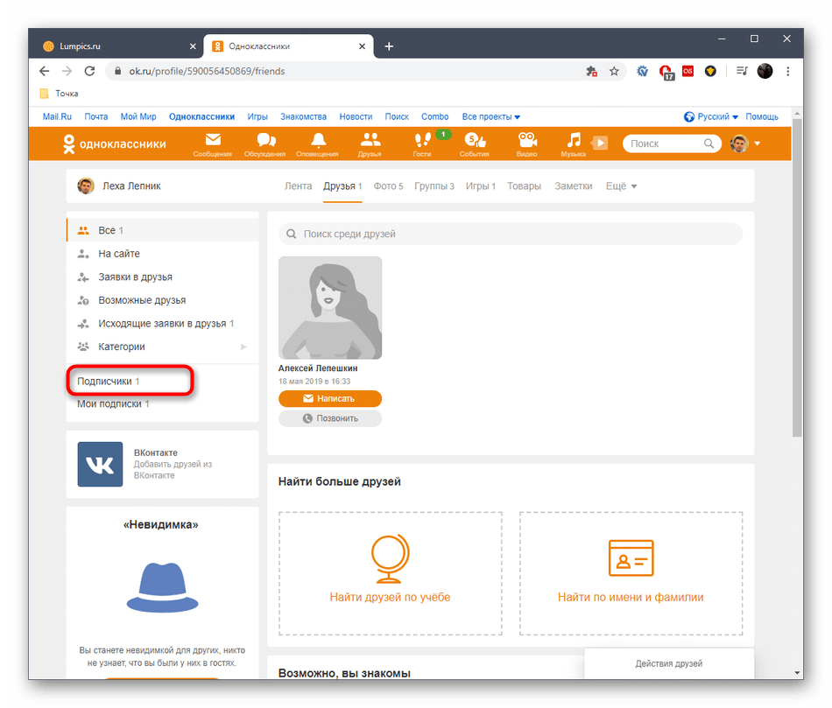
Task: Click the Позвонить button
Action: pos(330,418)
